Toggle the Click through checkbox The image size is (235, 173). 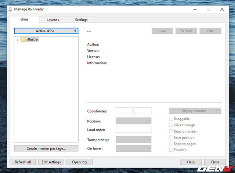(x=171, y=125)
